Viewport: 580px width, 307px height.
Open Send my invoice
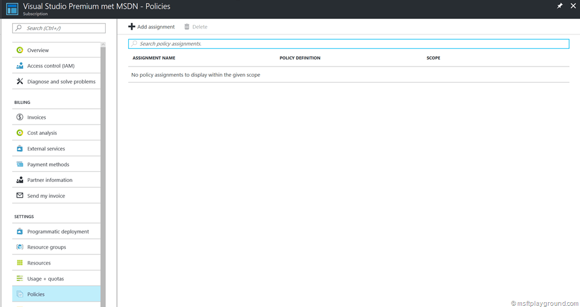pos(56,196)
